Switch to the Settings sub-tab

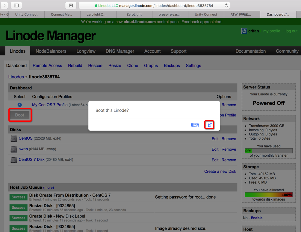(x=193, y=65)
